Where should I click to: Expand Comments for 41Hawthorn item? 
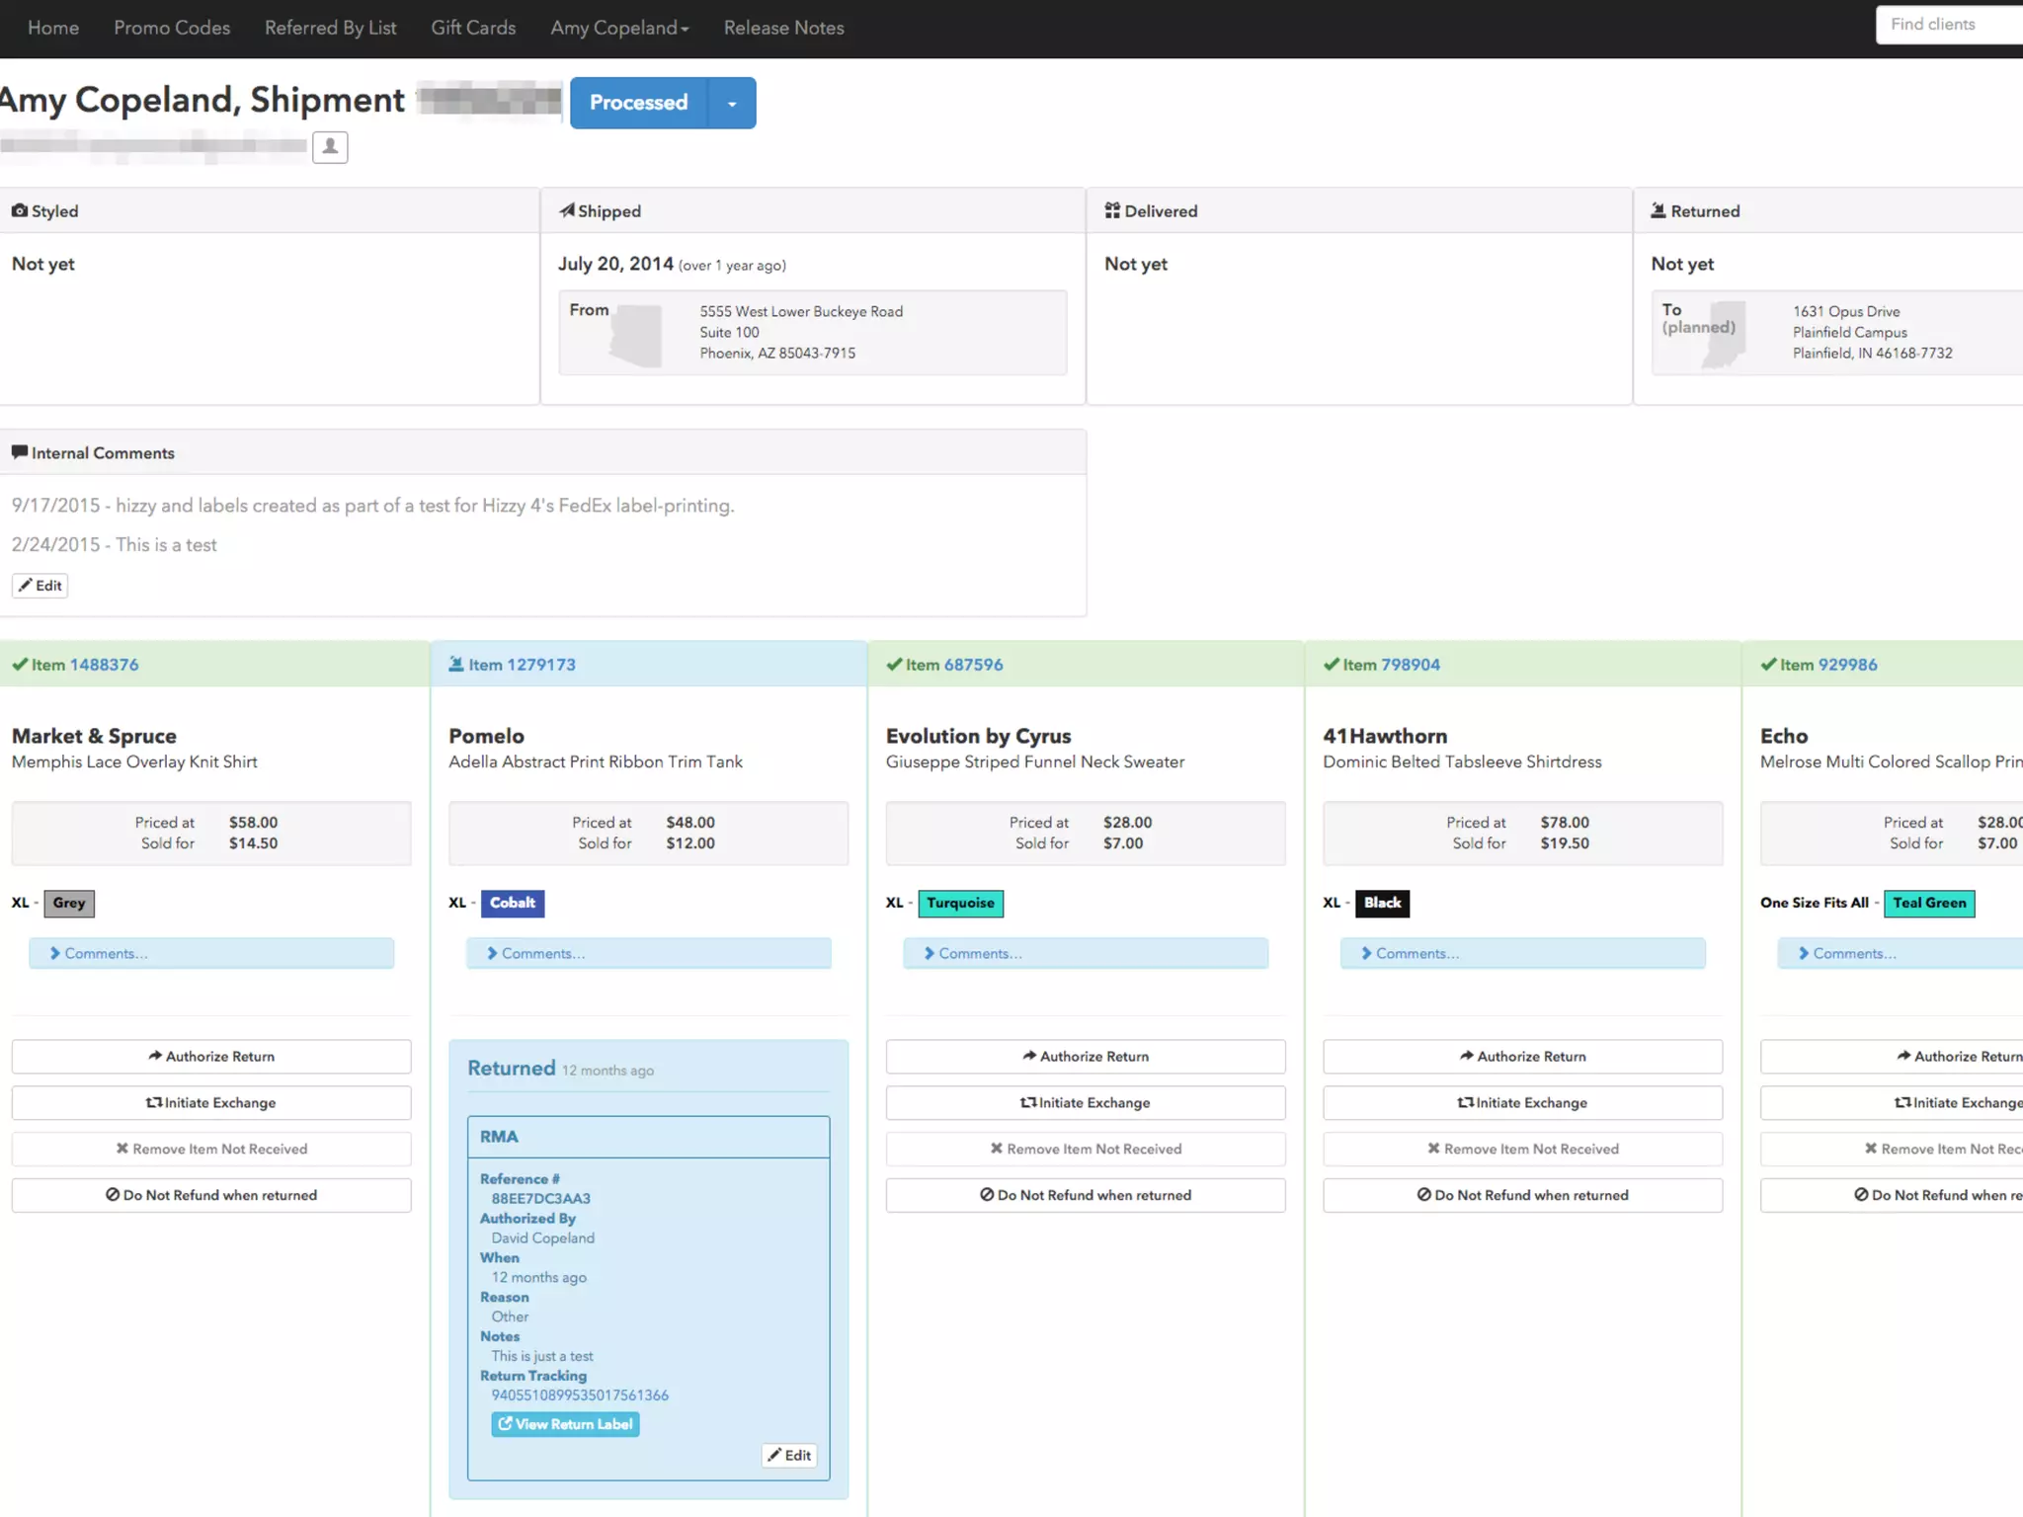tap(1523, 953)
